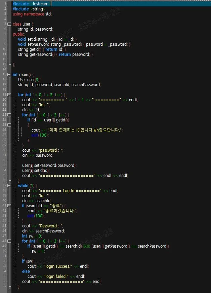The image size is (211, 293).
Task: Click the highlighted #include iostream line
Action: (112, 4)
